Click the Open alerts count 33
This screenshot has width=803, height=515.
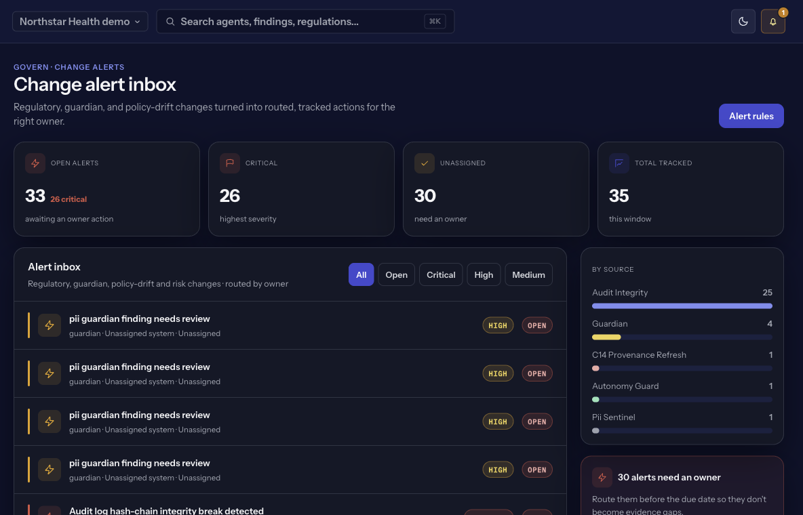[35, 196]
